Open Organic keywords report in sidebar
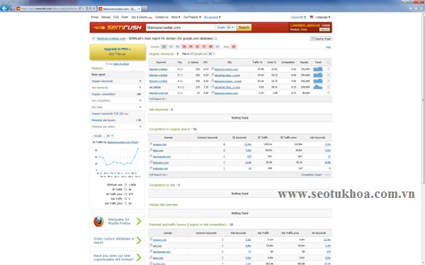 (x=102, y=81)
